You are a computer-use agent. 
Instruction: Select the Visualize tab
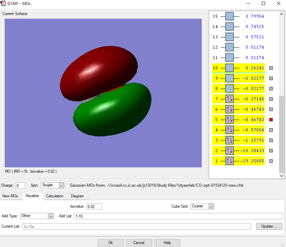(x=32, y=196)
